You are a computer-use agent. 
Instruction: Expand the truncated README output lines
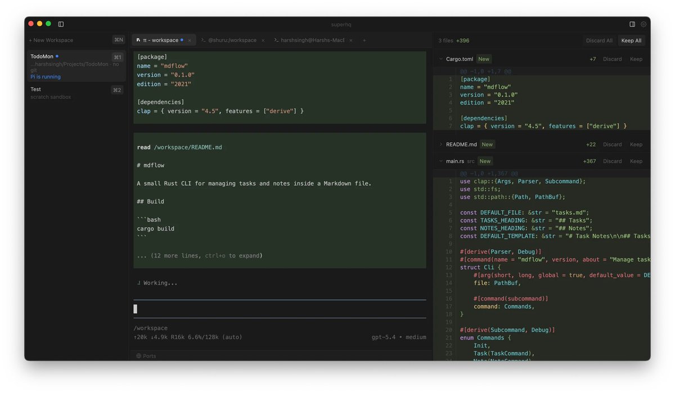coord(200,256)
